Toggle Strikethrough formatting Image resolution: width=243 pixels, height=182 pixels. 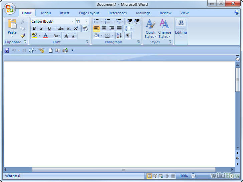pos(61,28)
